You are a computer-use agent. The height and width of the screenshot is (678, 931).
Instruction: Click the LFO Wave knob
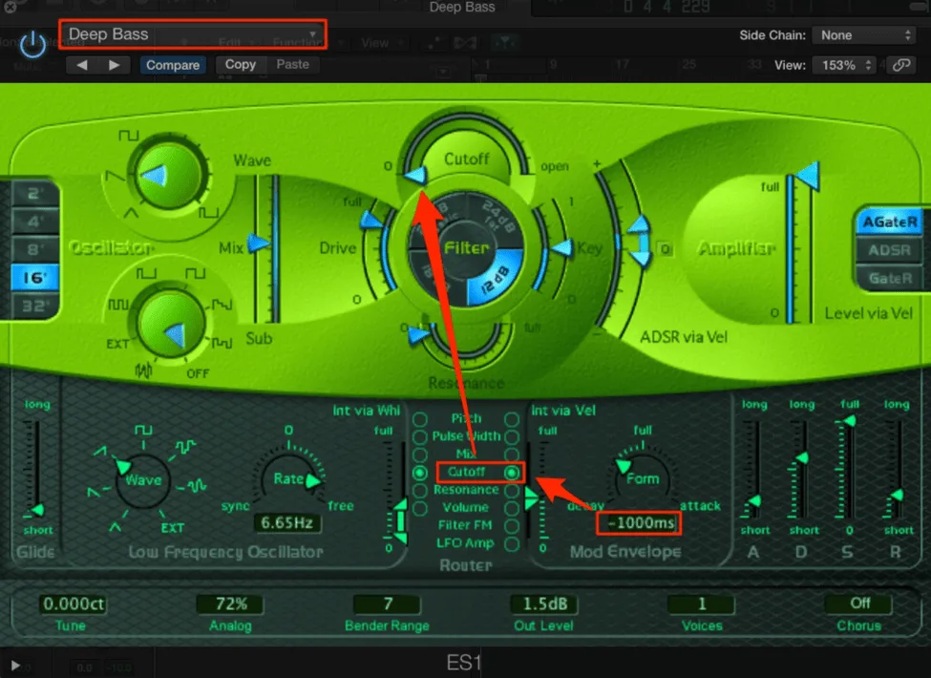142,479
